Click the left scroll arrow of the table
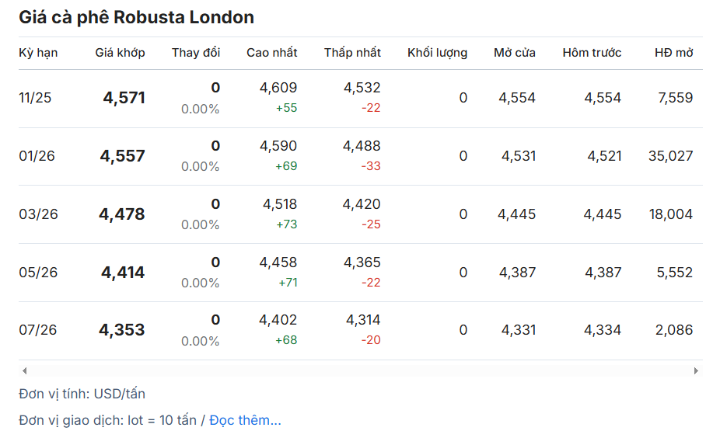This screenshot has height=431, width=713. (x=24, y=371)
